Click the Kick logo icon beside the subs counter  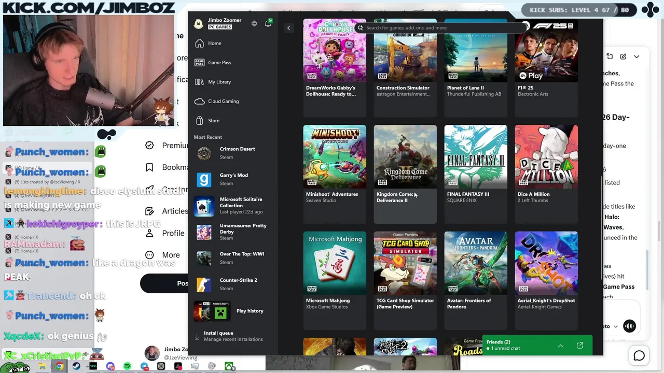(650, 9)
